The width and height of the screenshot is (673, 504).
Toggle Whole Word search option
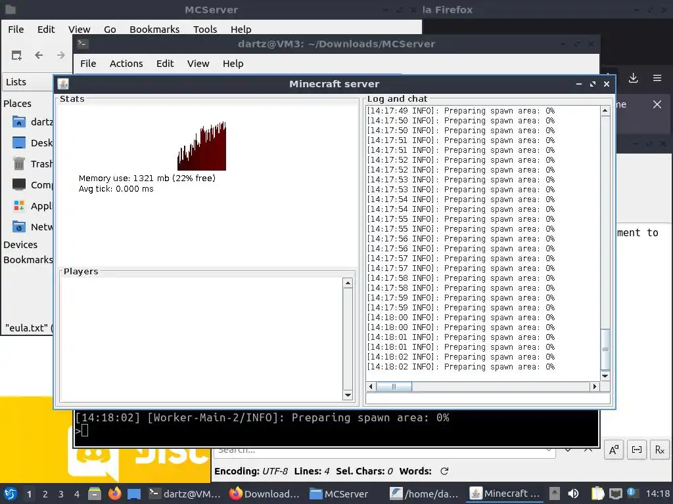(x=636, y=450)
